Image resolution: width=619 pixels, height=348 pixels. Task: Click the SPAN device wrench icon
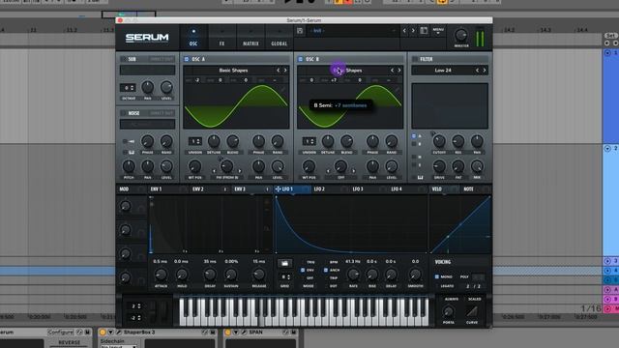244,333
